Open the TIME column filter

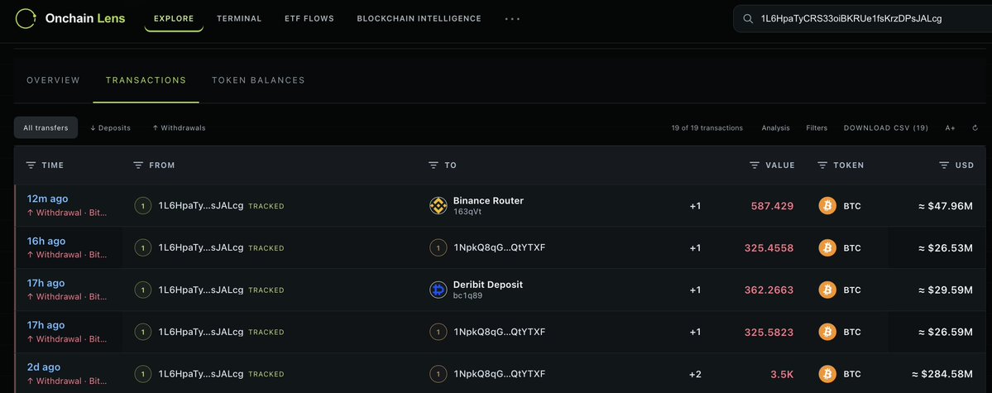click(31, 165)
